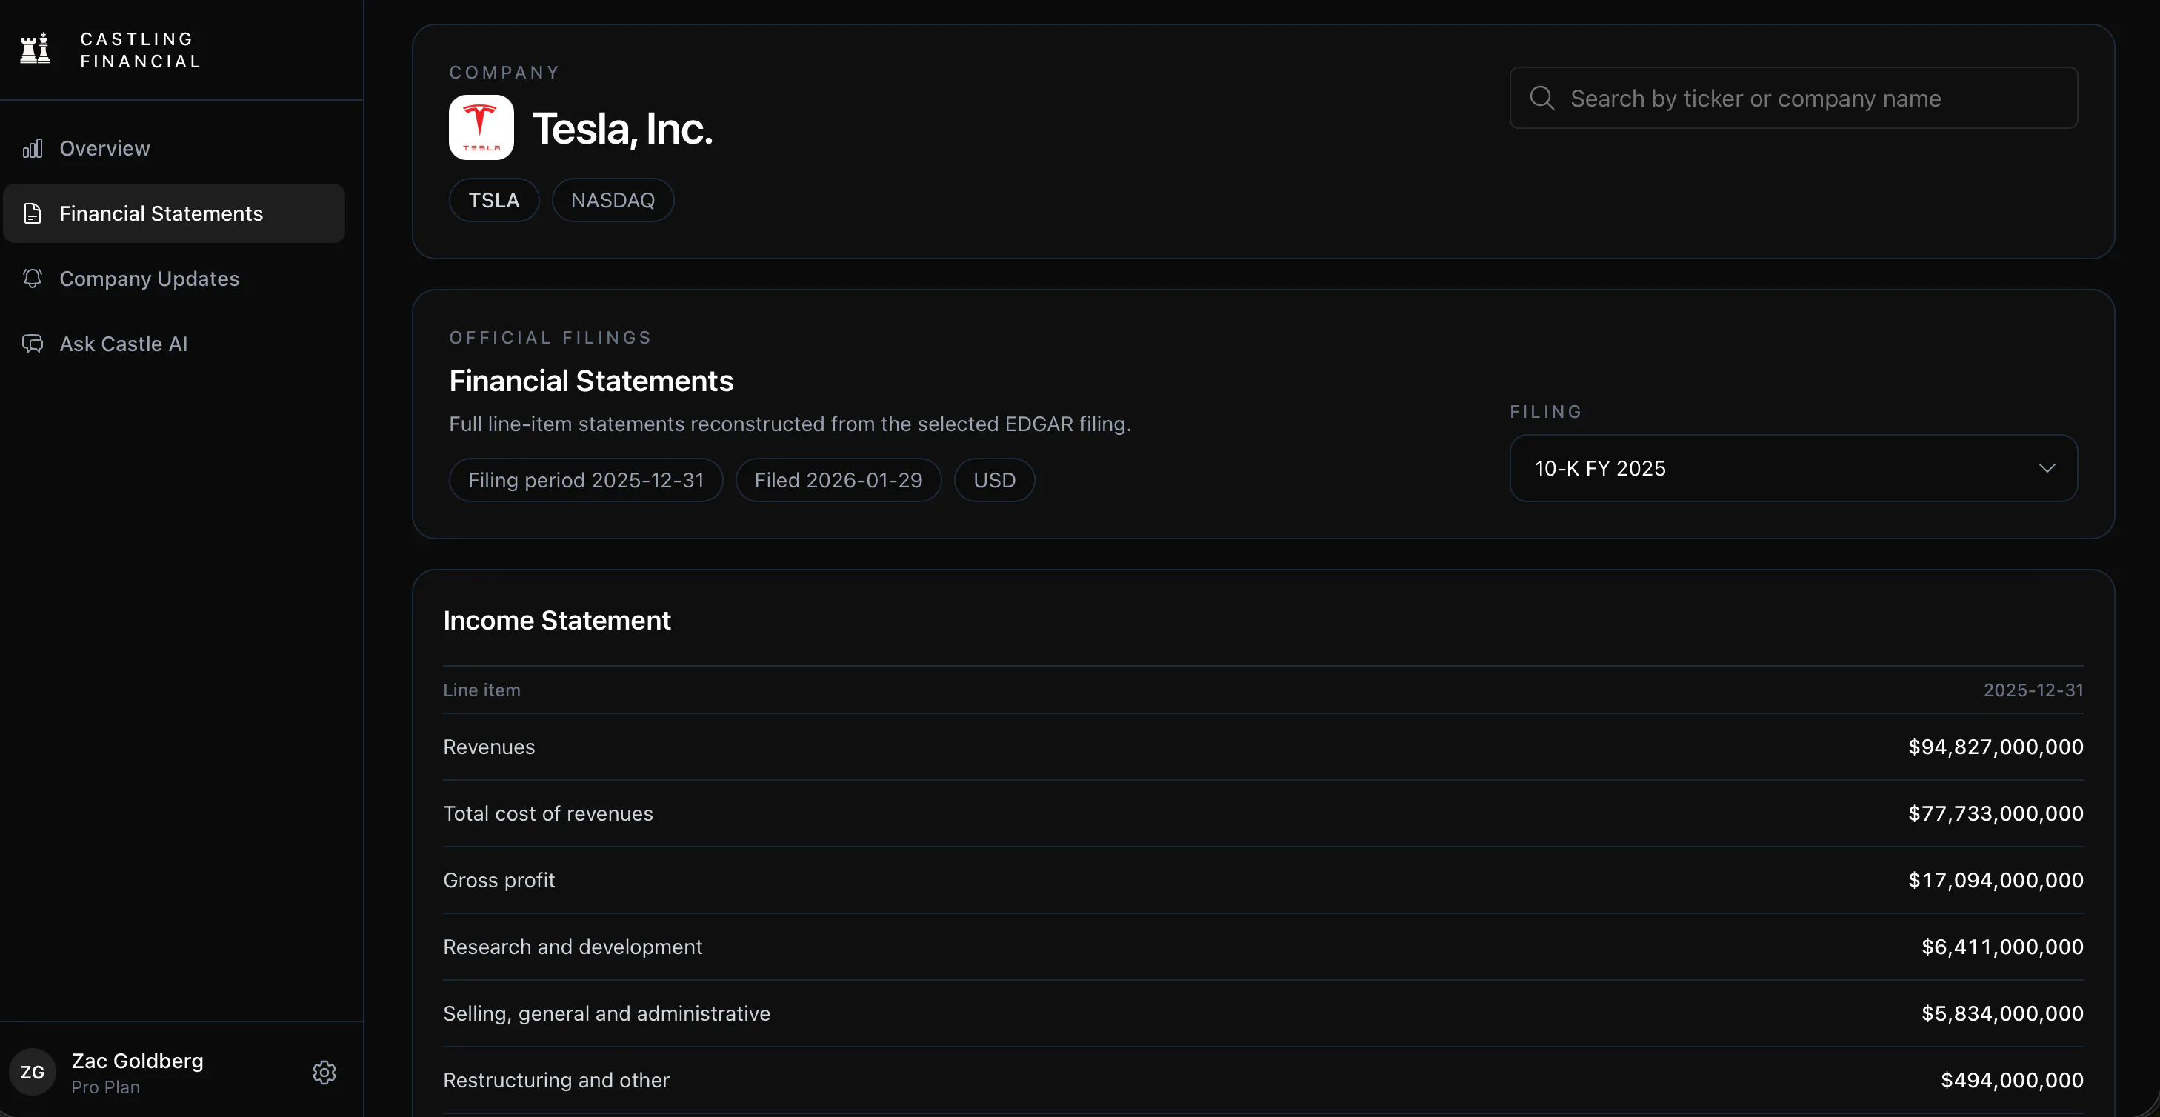Click the Overview bar chart icon
This screenshot has width=2160, height=1117.
33,148
